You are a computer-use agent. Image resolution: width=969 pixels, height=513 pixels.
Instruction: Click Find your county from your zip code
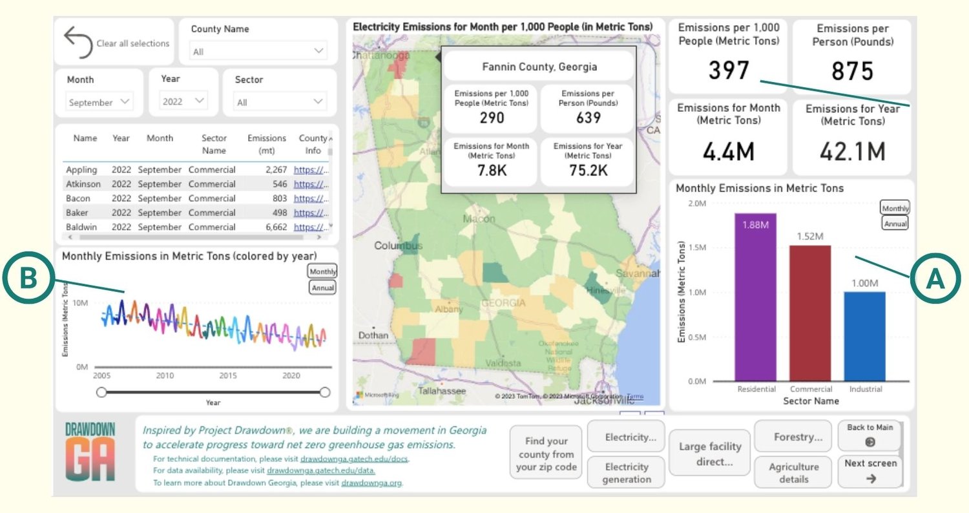[545, 452]
